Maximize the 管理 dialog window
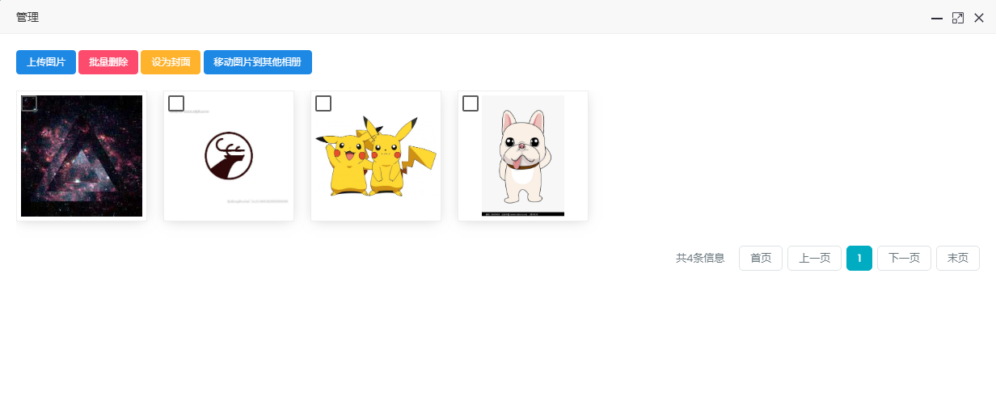996x396 pixels. click(958, 18)
